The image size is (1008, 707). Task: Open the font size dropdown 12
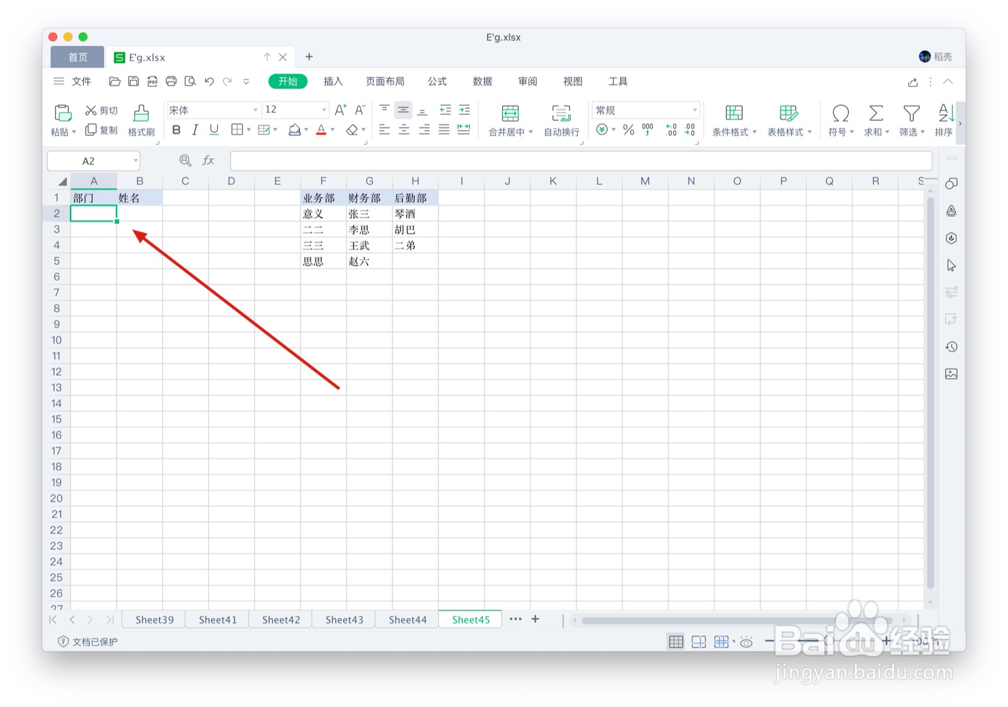coord(324,110)
